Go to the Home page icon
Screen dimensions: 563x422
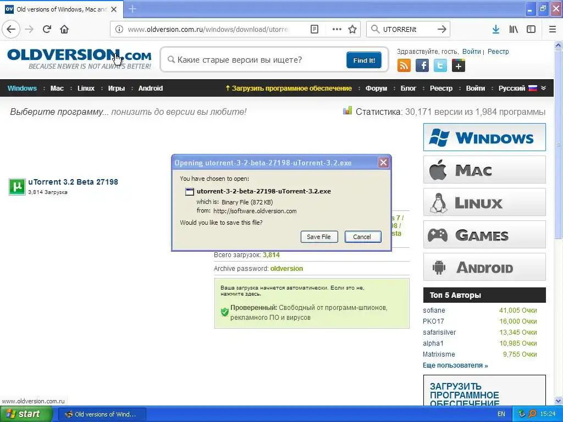coord(64,29)
